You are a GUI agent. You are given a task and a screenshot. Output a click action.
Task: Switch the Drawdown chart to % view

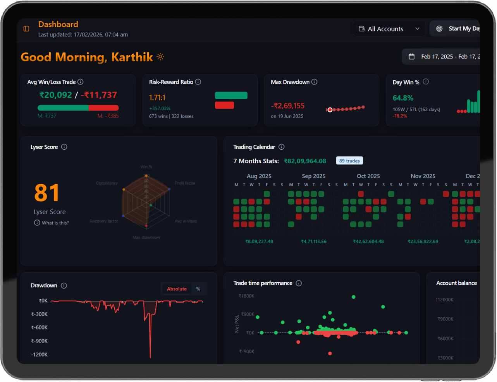click(x=198, y=289)
